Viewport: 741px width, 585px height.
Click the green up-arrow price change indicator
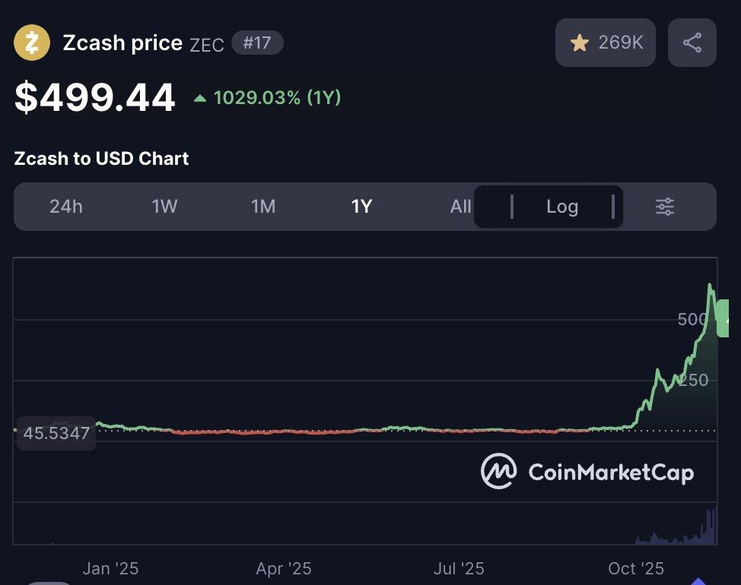[200, 98]
